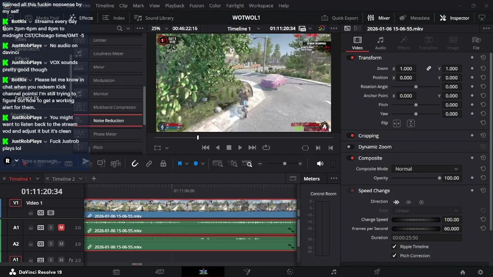Image resolution: width=493 pixels, height=277 pixels.
Task: Toggle the Position Lock padlock icon
Action: coord(163,164)
